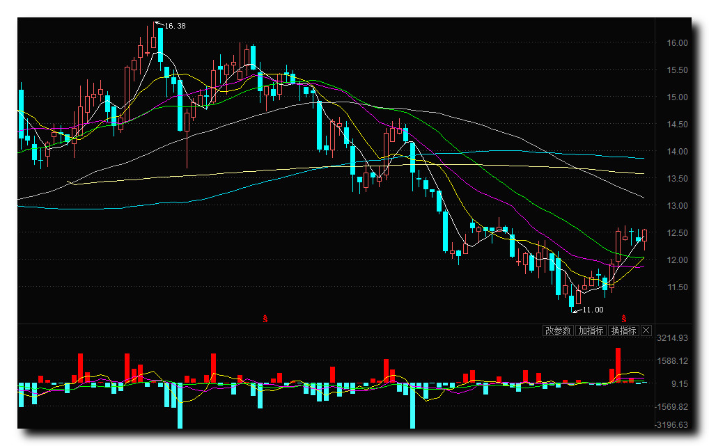
Task: Click the 14.50 price axis label
Action: point(677,125)
